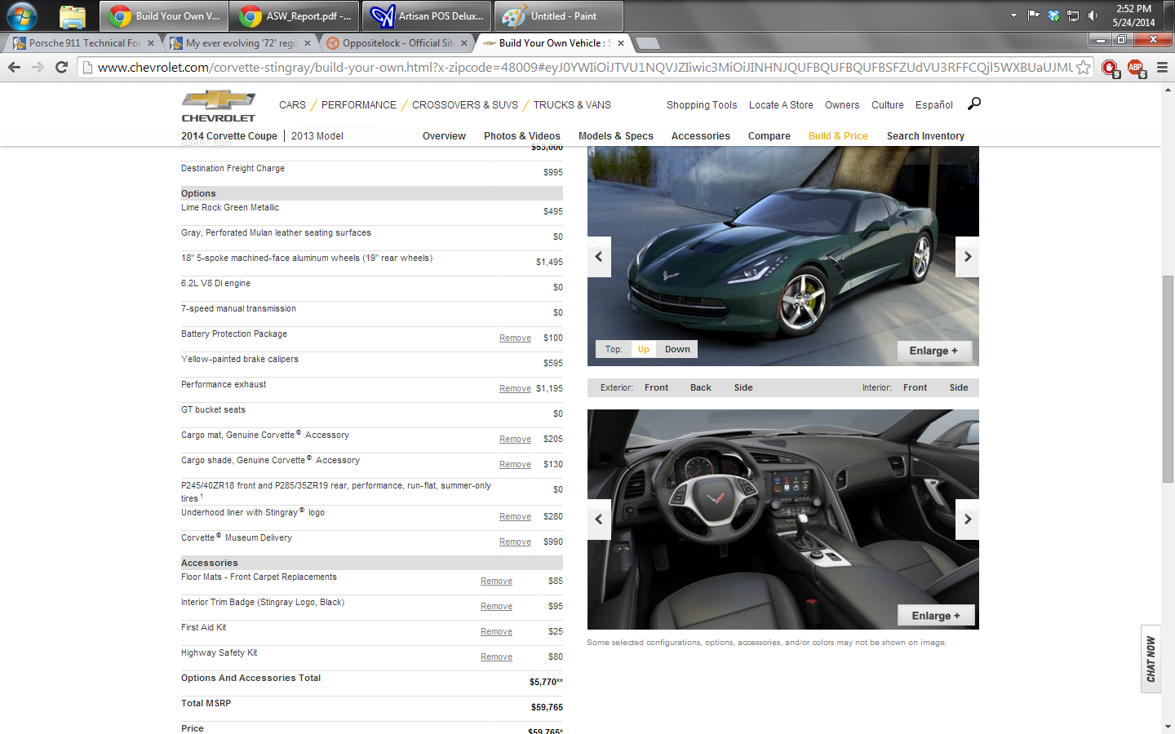
Task: Show hidden tray icons arrow
Action: [1013, 15]
